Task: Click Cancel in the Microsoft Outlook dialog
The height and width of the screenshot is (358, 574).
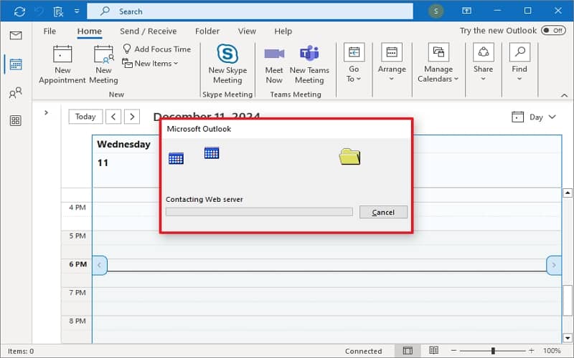Action: [x=383, y=212]
